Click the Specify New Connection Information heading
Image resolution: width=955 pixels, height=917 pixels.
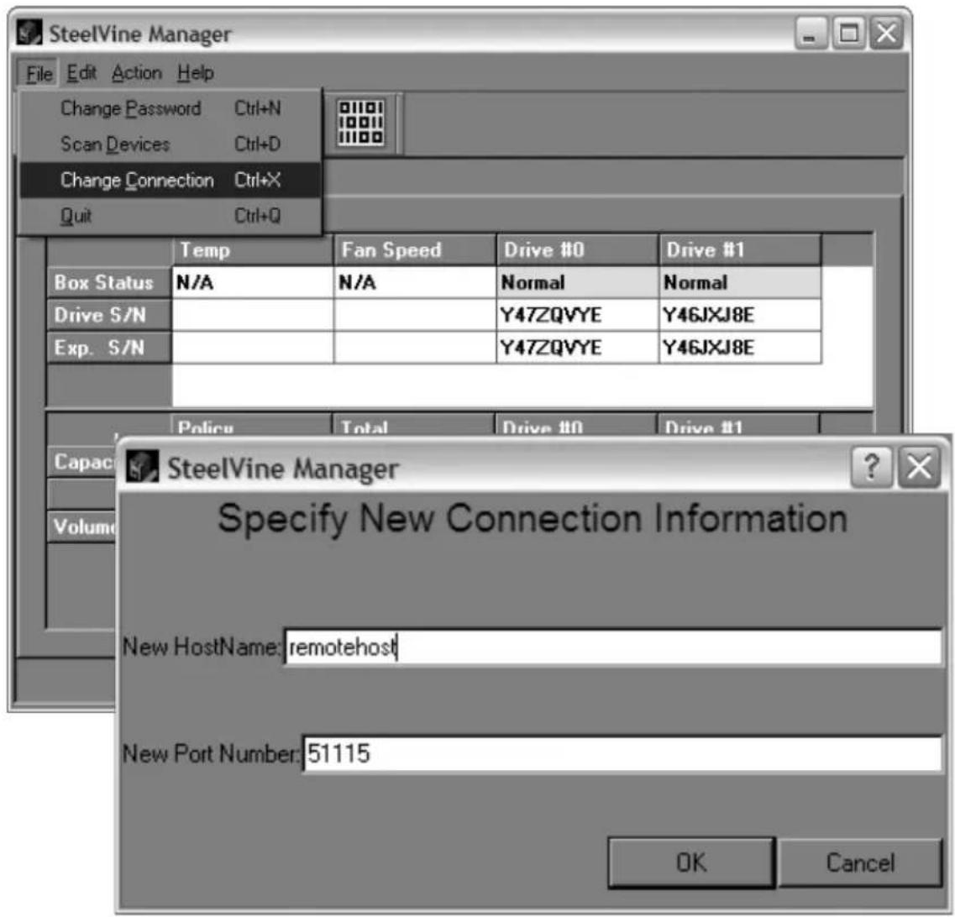(x=533, y=520)
